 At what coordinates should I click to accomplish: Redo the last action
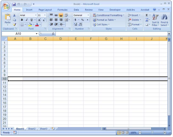(25, 4)
